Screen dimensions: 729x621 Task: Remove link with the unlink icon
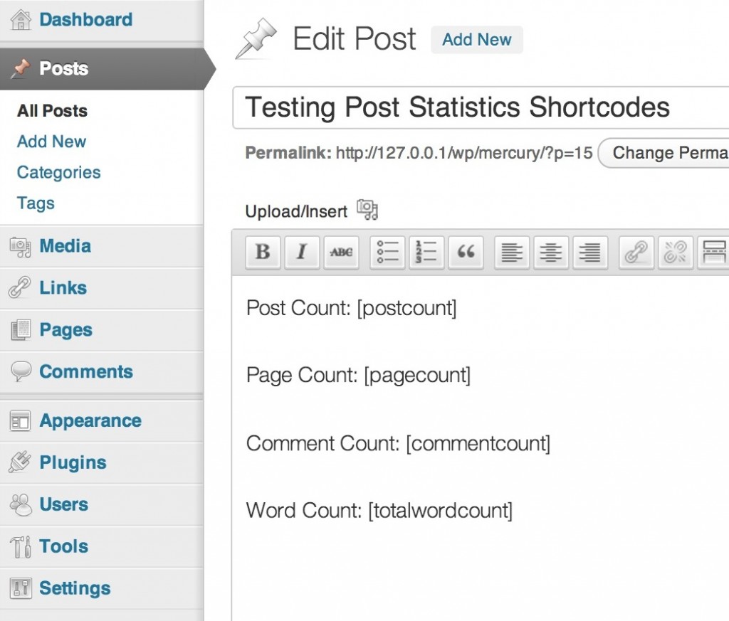(x=675, y=252)
